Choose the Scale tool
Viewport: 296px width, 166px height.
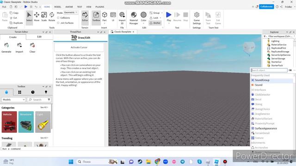44,17
